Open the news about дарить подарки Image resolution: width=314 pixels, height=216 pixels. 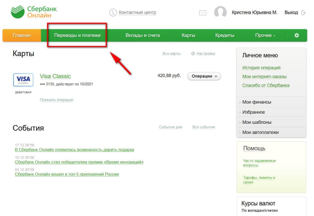coord(75,150)
